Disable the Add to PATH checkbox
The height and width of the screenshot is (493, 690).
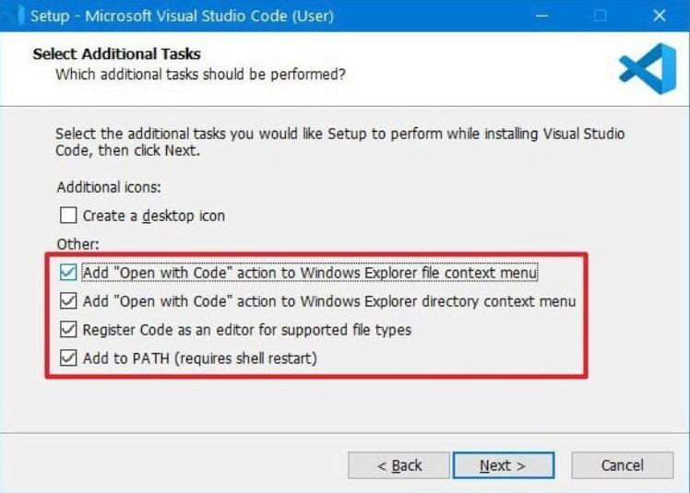(x=68, y=358)
